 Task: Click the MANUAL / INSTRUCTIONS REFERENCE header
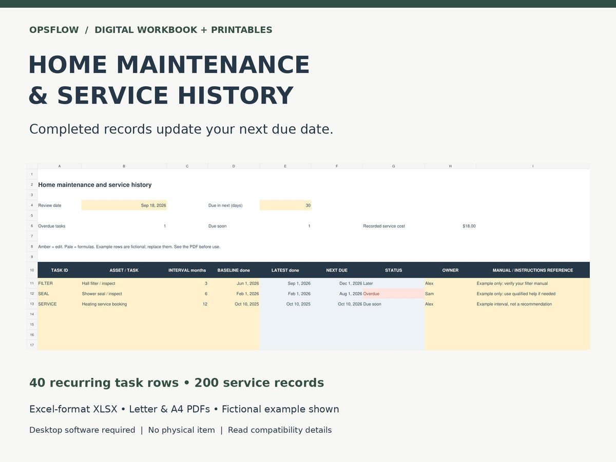point(533,270)
